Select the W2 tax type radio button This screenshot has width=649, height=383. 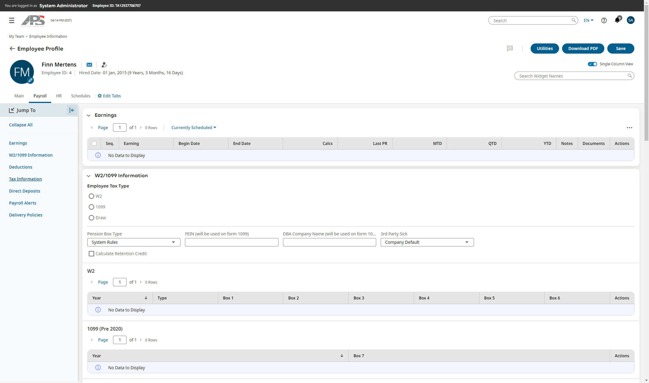click(91, 196)
